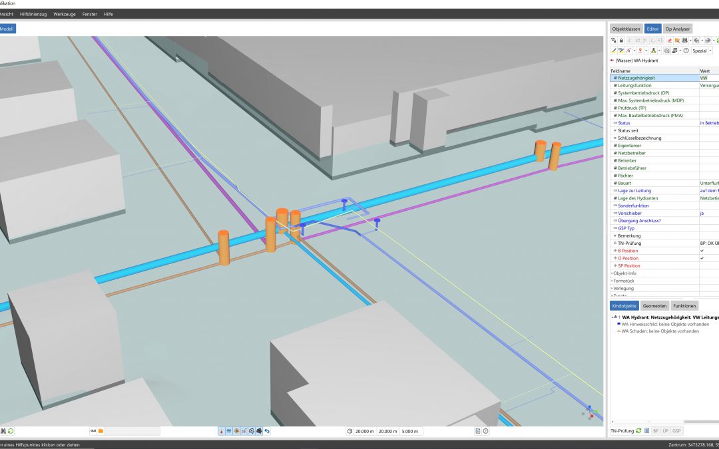Image resolution: width=719 pixels, height=449 pixels.
Task: Open the Hilfslinienzug menu
Action: click(33, 14)
